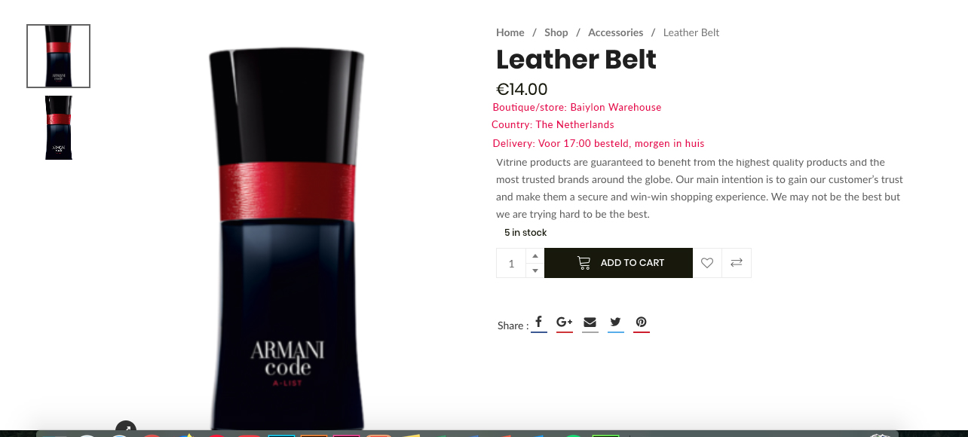
Task: Click the Add to Cart button
Action: pyautogui.click(x=618, y=263)
